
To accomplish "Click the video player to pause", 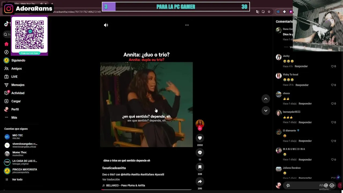I will point(146,105).
